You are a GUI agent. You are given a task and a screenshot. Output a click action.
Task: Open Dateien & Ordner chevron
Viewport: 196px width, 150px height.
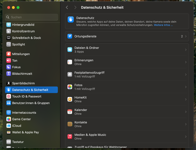coord(186,50)
